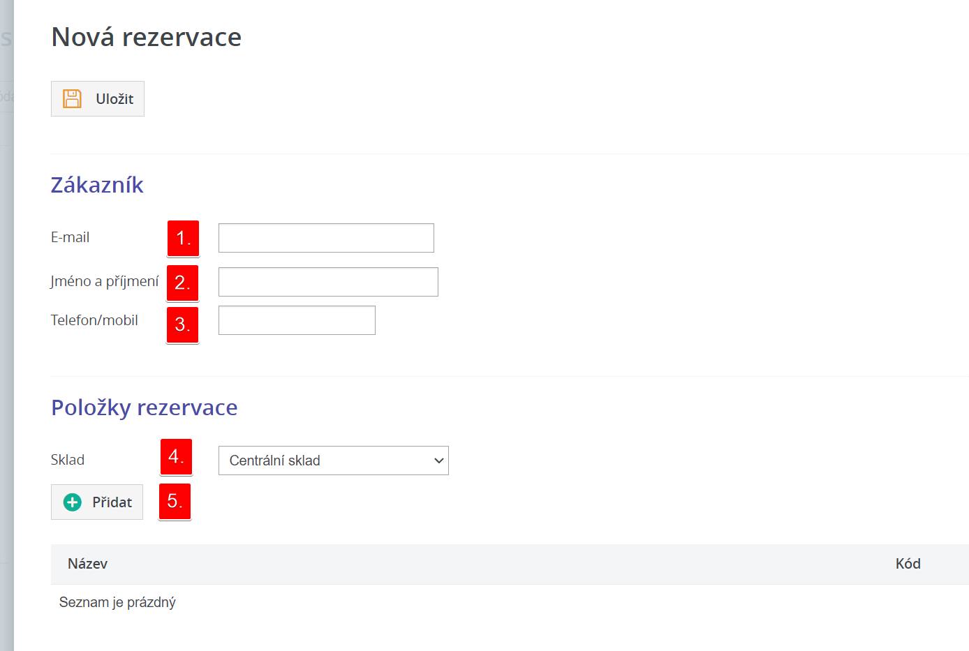Select the Seznam je prázdný row
Image resolution: width=969 pixels, height=651 pixels.
pyautogui.click(x=117, y=602)
